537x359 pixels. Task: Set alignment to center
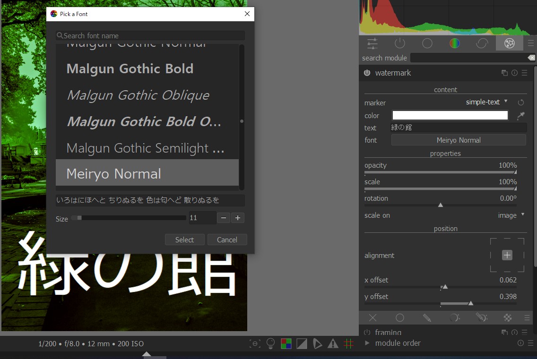(x=507, y=255)
